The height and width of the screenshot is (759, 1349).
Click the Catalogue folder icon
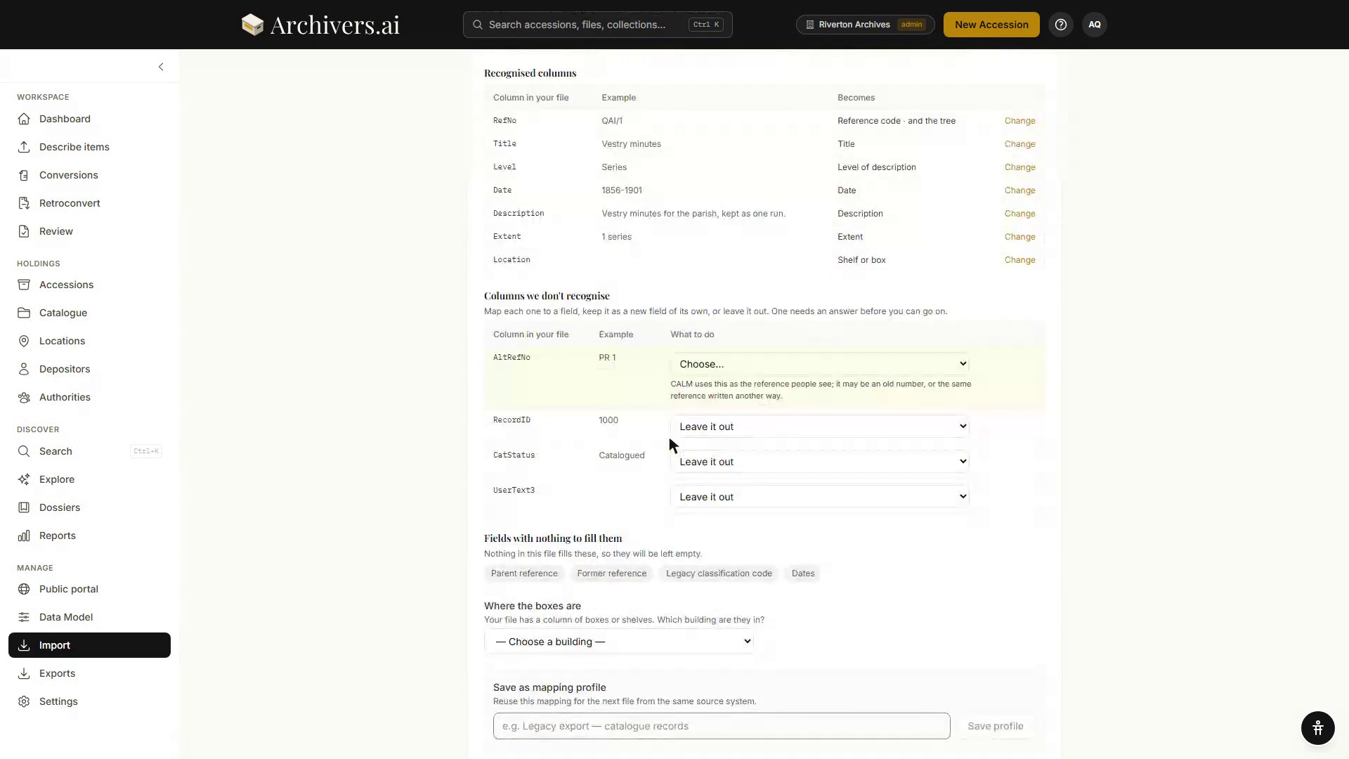[24, 313]
